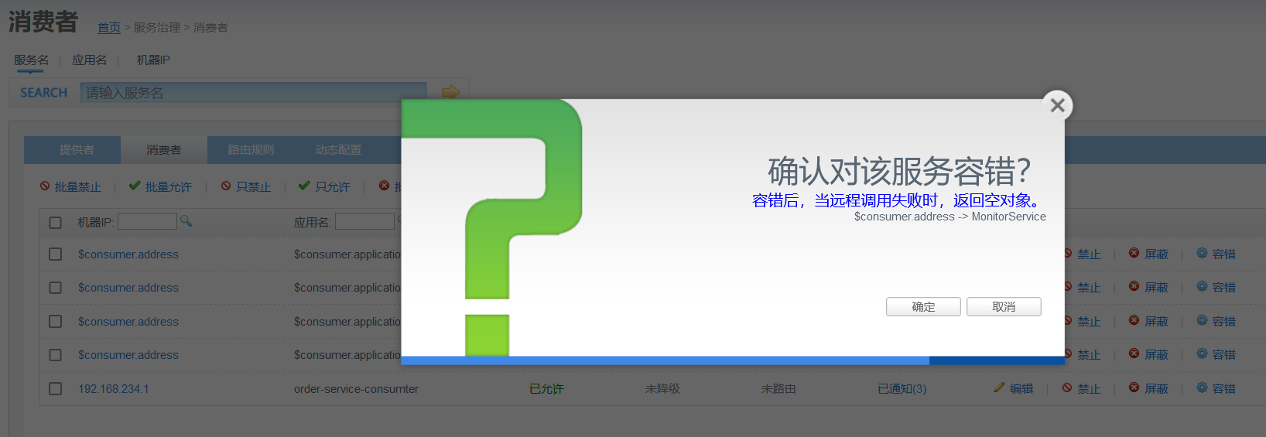Image resolution: width=1266 pixels, height=437 pixels.
Task: Click $consumer.address -> MonitorService text in dialog
Action: [950, 217]
